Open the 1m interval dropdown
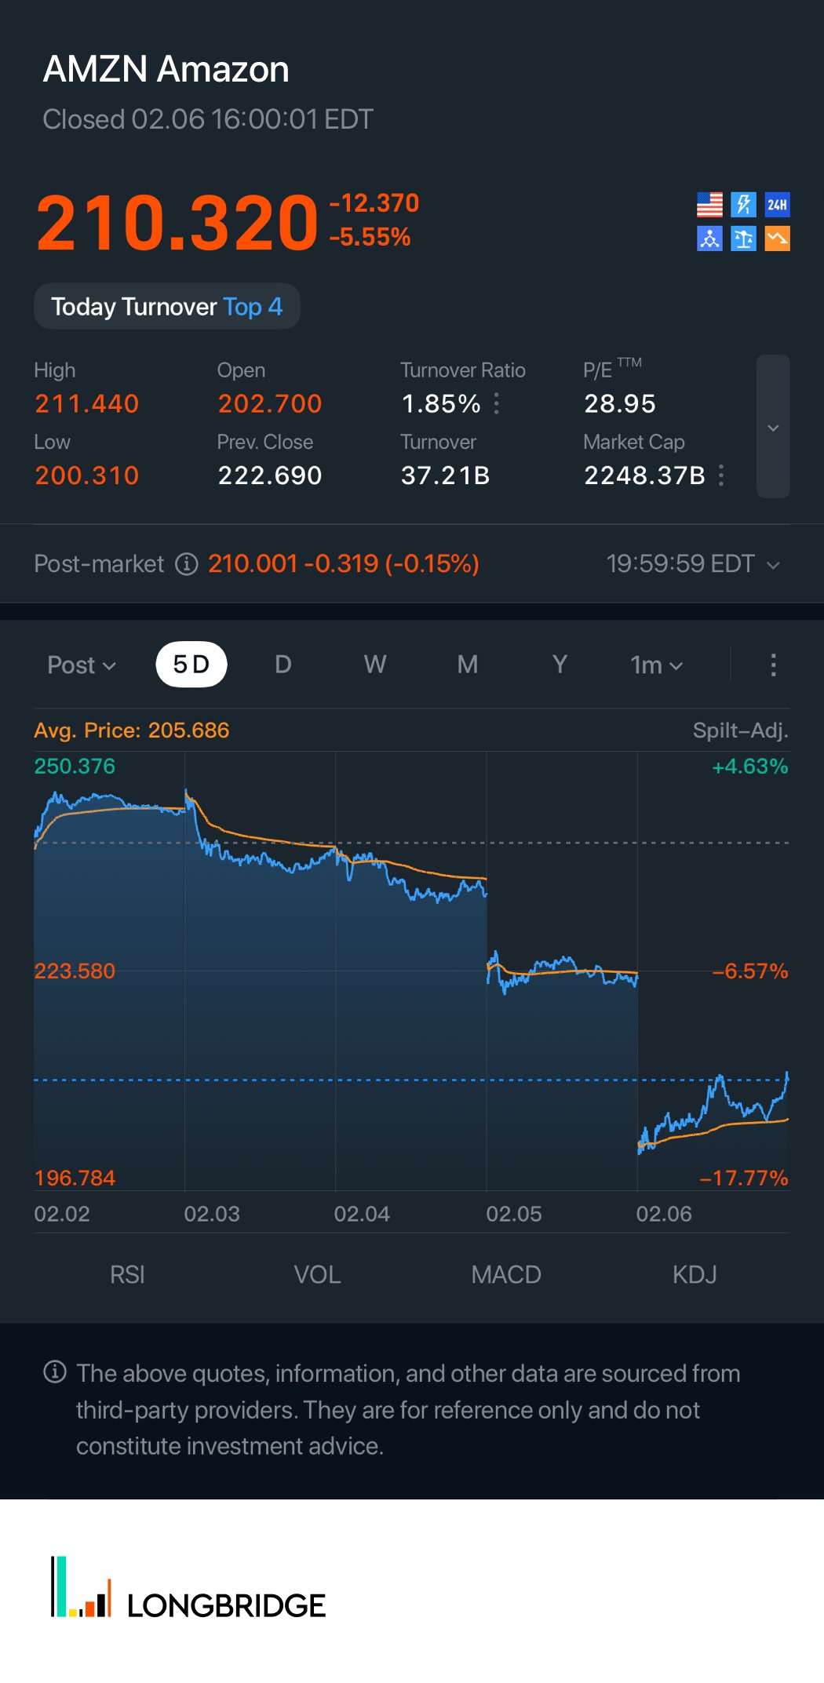 pyautogui.click(x=656, y=665)
